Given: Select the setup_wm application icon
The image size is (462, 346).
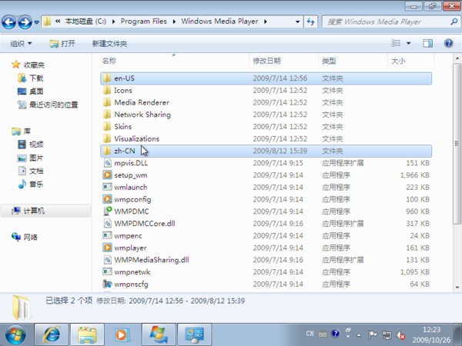Looking at the screenshot, I should click(107, 175).
